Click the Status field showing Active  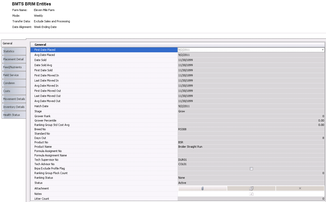coord(182,183)
